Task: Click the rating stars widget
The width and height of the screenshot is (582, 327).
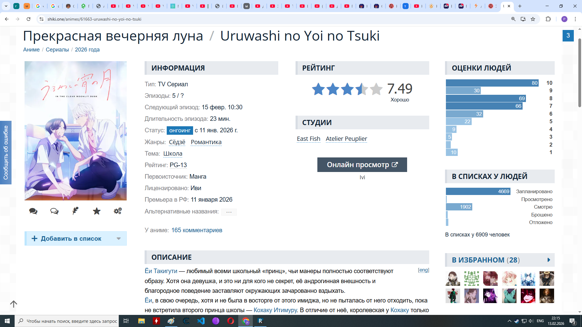Action: (x=347, y=89)
